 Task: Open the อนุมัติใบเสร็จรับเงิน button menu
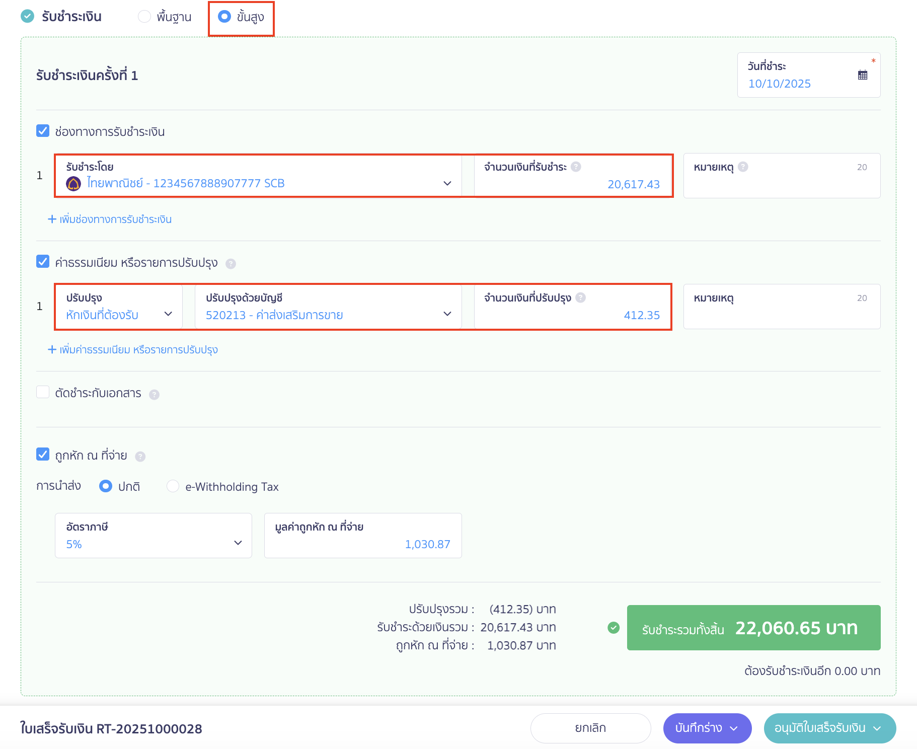tap(877, 728)
